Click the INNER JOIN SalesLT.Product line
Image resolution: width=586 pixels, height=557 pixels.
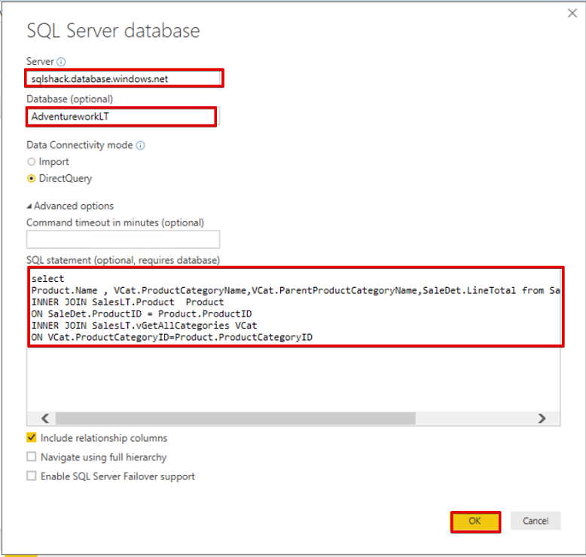coord(127,301)
